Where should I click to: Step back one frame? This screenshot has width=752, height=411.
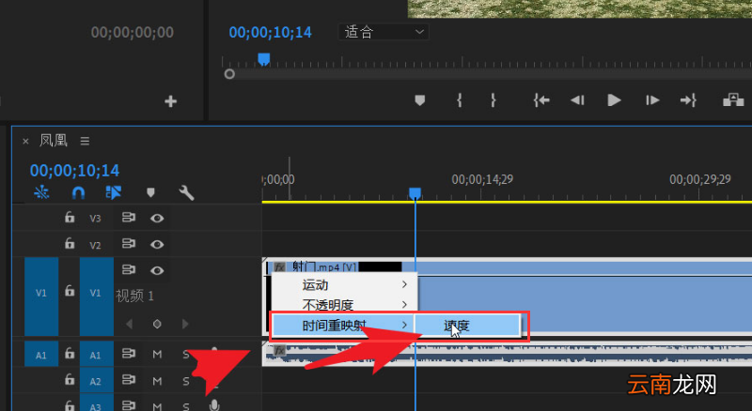[x=577, y=100]
